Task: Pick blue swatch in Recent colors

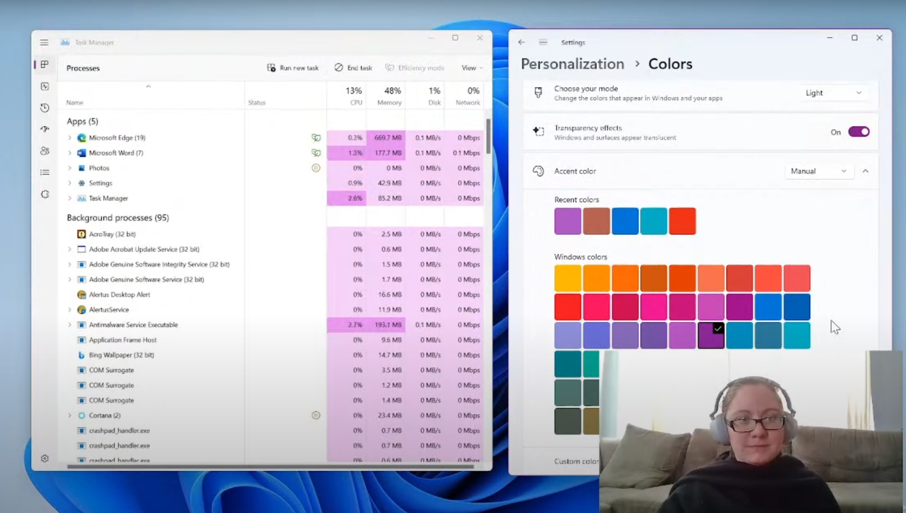Action: click(625, 221)
